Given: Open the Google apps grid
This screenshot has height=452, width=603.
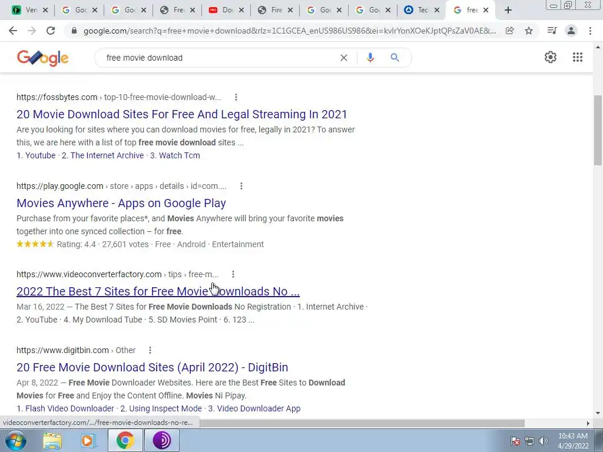Looking at the screenshot, I should coord(578,57).
